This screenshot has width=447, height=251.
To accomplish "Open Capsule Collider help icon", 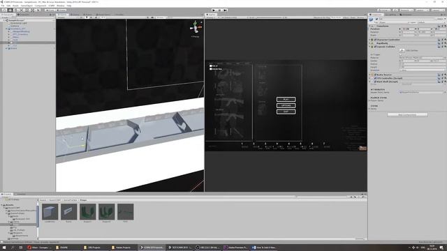I will pyautogui.click(x=439, y=47).
